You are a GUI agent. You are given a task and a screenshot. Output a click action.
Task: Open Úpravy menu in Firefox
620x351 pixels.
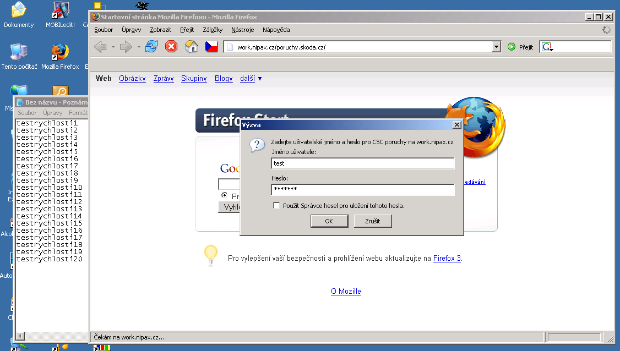coord(131,30)
